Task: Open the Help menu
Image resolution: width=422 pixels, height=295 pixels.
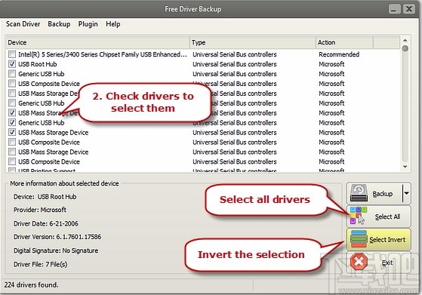Action: [113, 24]
